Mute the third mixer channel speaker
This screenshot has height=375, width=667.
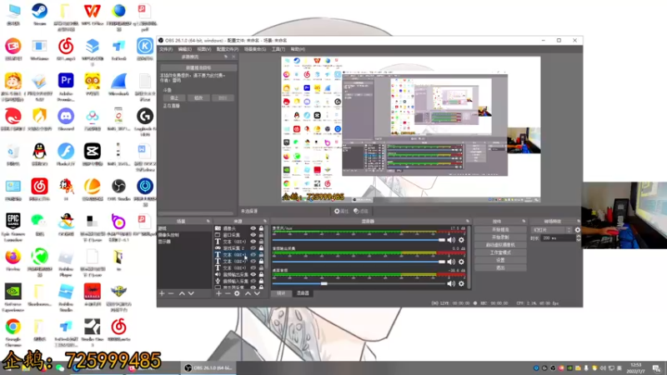pos(451,283)
